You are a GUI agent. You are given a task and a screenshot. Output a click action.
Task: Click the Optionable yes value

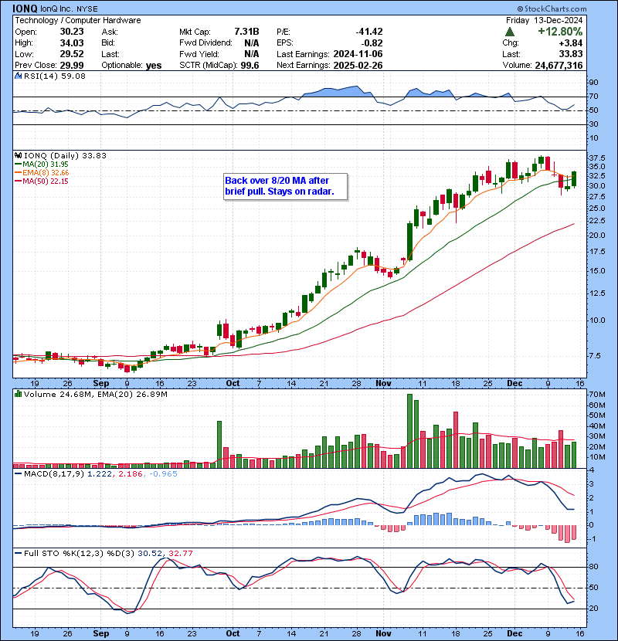coord(154,66)
